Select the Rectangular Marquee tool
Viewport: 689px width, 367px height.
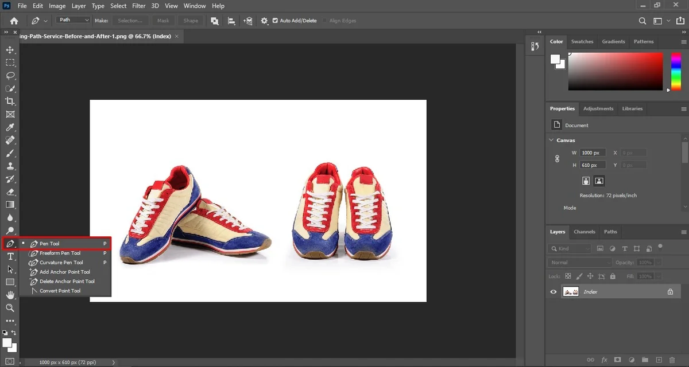point(10,63)
